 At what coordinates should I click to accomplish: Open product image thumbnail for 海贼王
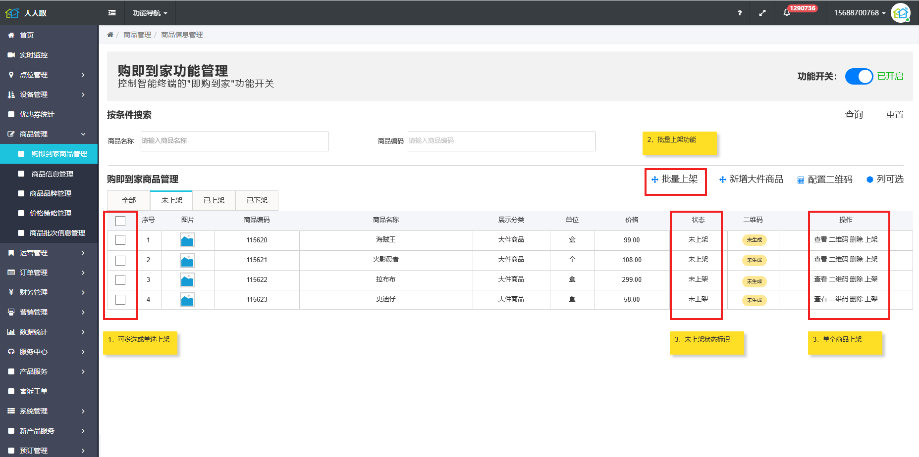(x=187, y=240)
